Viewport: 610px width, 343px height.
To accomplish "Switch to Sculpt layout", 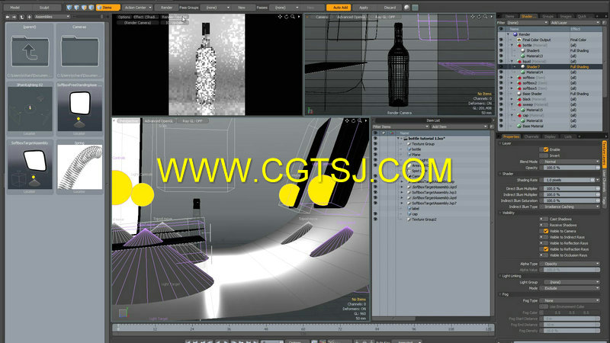I will pyautogui.click(x=44, y=8).
